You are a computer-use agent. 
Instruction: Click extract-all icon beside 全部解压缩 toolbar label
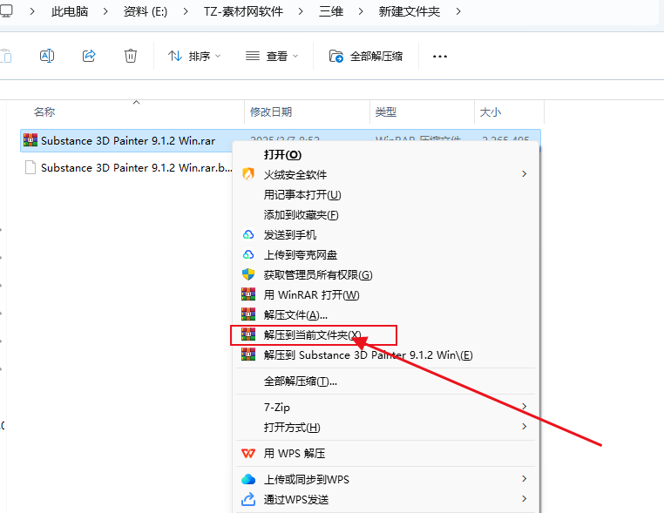point(336,56)
